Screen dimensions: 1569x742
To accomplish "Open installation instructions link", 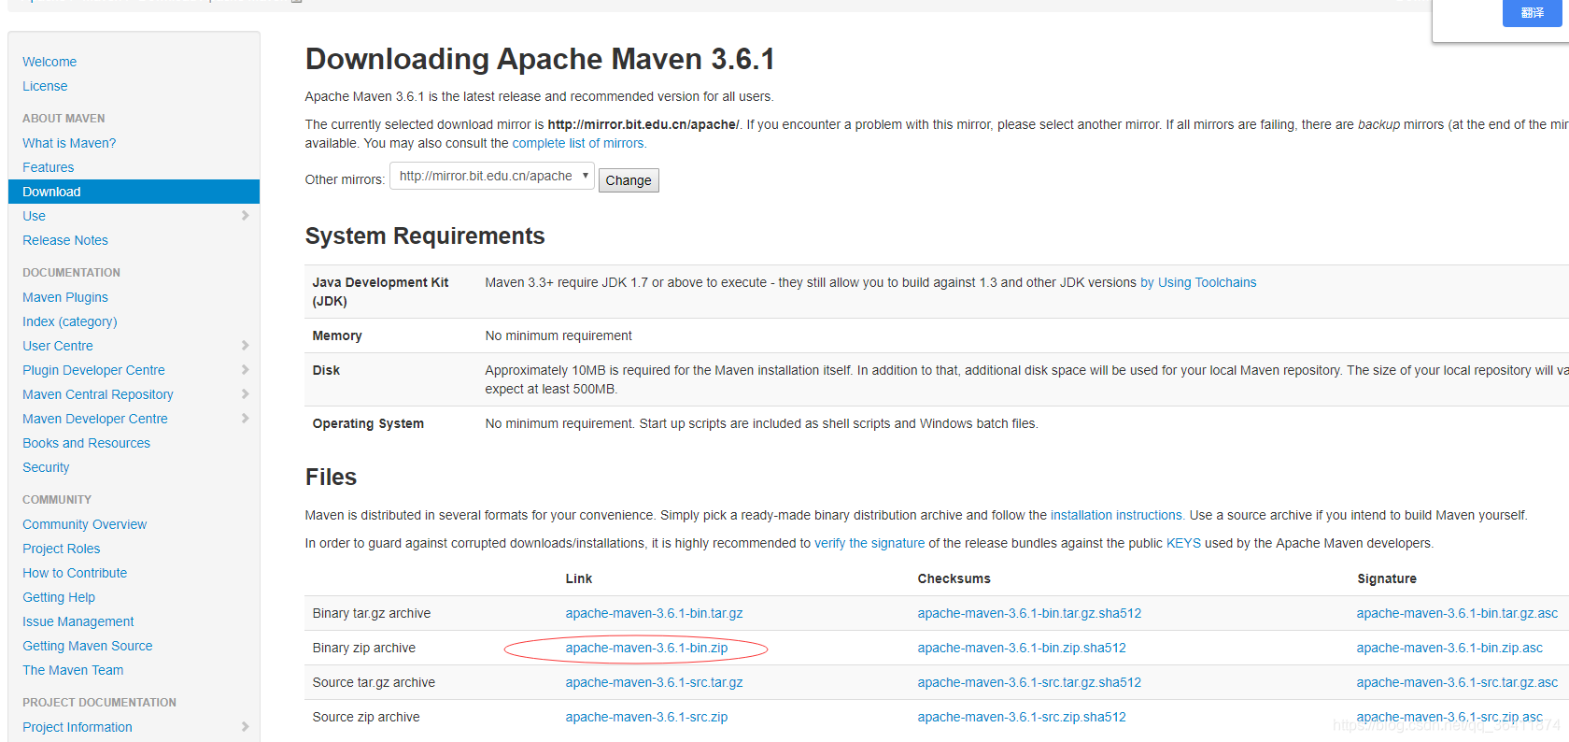I will pyautogui.click(x=1117, y=515).
